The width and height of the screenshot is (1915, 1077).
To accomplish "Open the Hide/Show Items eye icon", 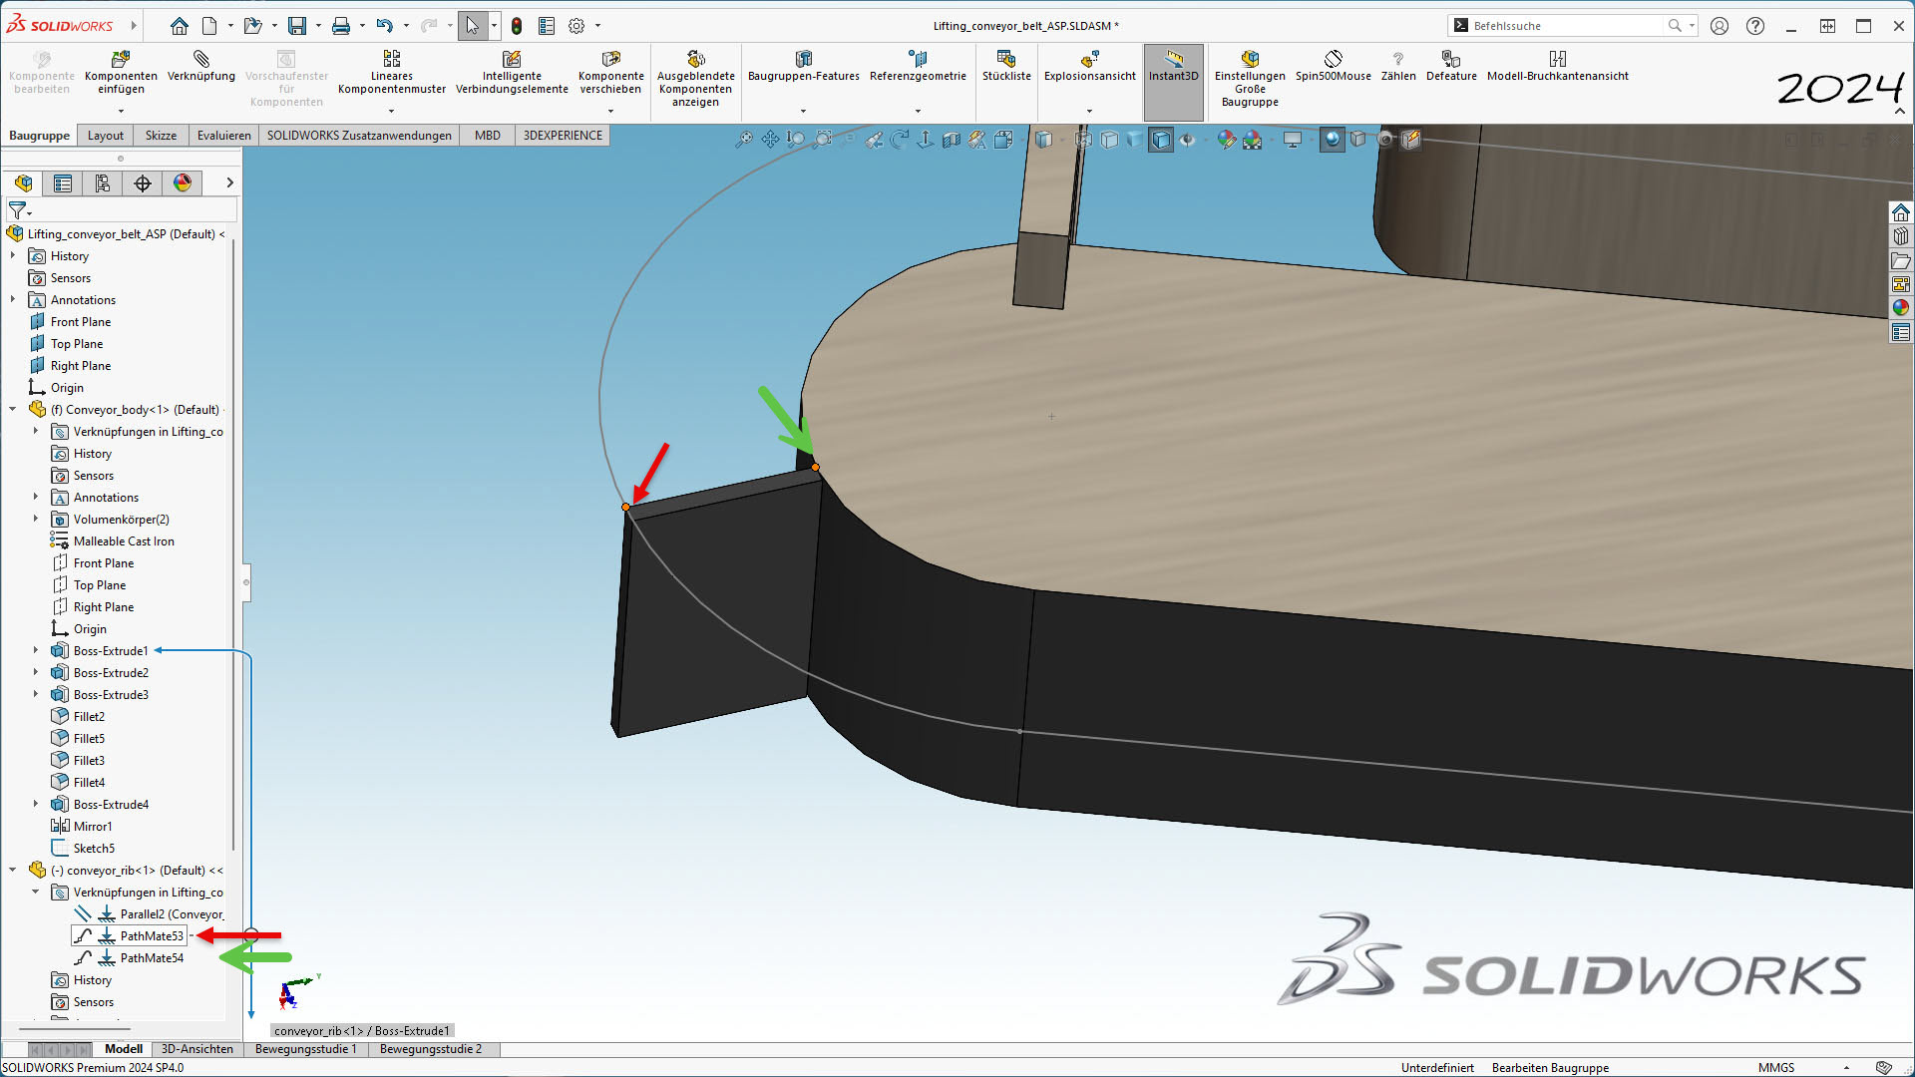I will pos(1187,140).
